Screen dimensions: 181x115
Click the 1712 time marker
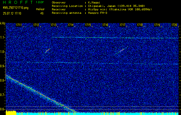[36, 25]
